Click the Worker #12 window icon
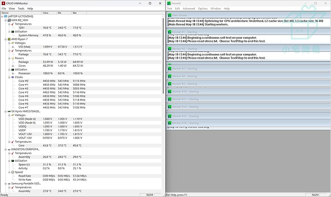 pyautogui.click(x=169, y=107)
